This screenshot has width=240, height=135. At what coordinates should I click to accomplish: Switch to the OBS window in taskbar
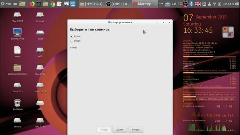118,4
